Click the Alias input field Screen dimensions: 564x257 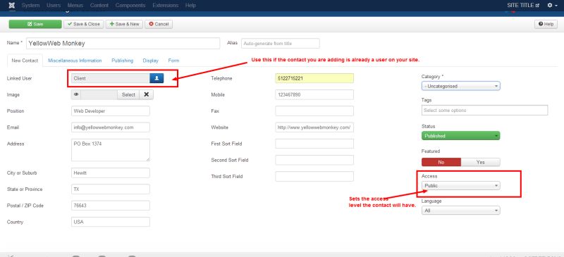281,43
